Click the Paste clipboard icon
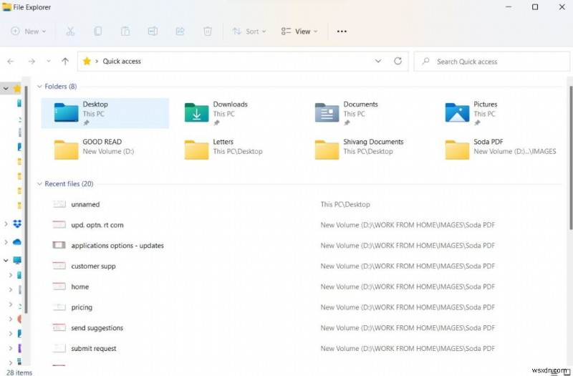 click(125, 32)
